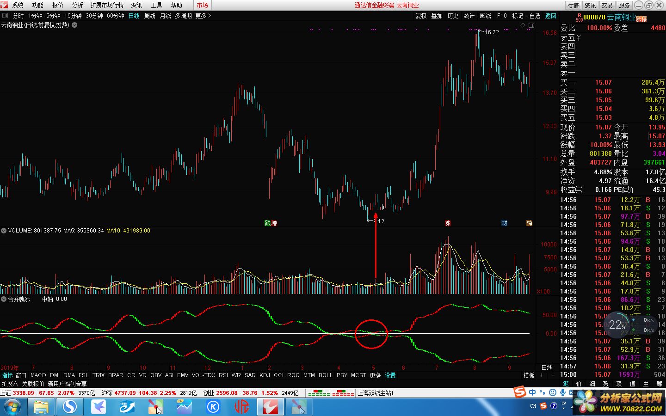Select the VOL-TDX indicator
666x416 pixels.
pyautogui.click(x=203, y=375)
